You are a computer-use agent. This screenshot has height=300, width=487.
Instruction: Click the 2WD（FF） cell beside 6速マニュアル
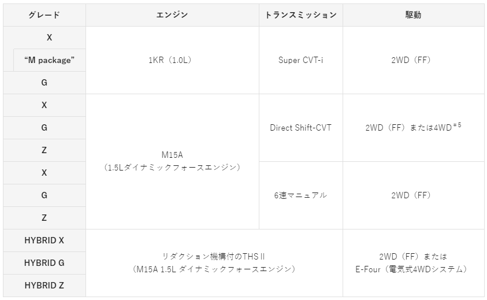413,195
